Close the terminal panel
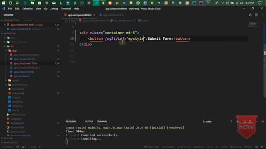The height and width of the screenshot is (149, 266). click(x=263, y=121)
